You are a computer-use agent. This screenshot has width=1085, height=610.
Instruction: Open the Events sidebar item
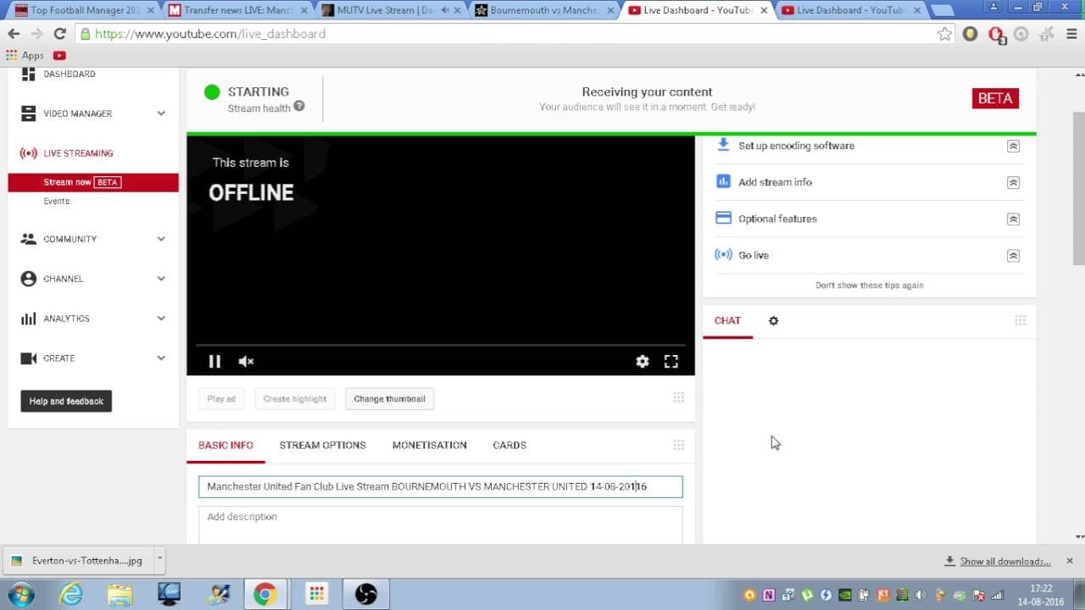[x=57, y=201]
